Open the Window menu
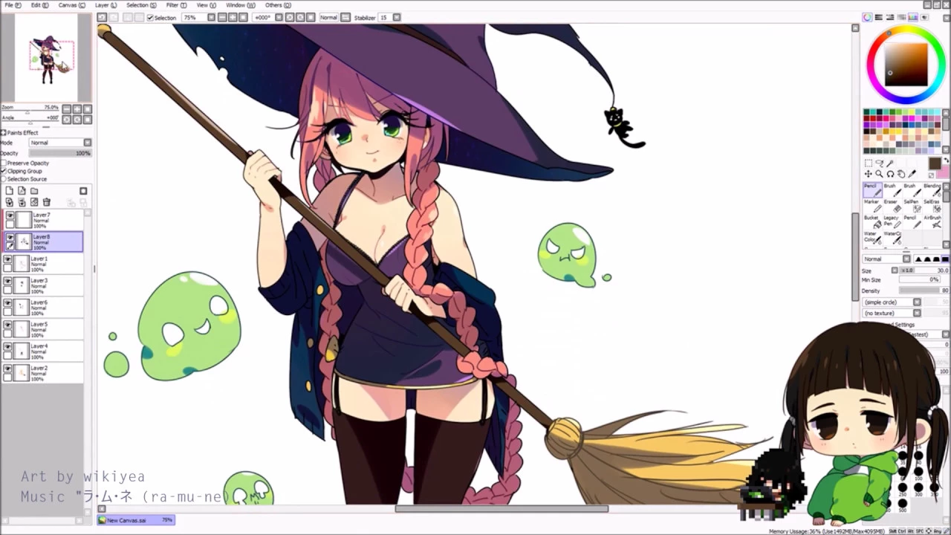 click(x=241, y=5)
